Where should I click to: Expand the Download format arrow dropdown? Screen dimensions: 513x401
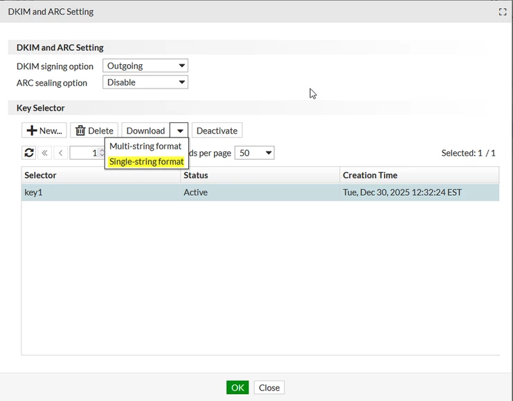pyautogui.click(x=179, y=131)
